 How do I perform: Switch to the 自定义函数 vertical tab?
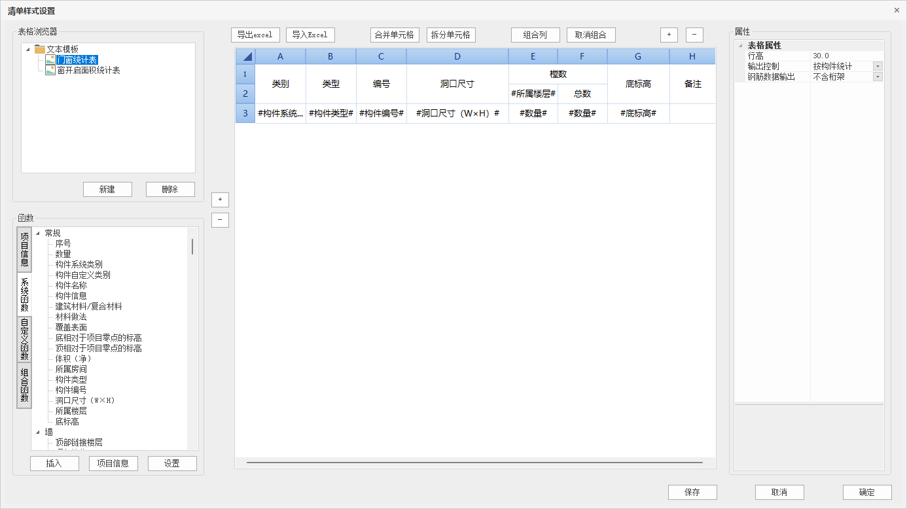tap(24, 339)
